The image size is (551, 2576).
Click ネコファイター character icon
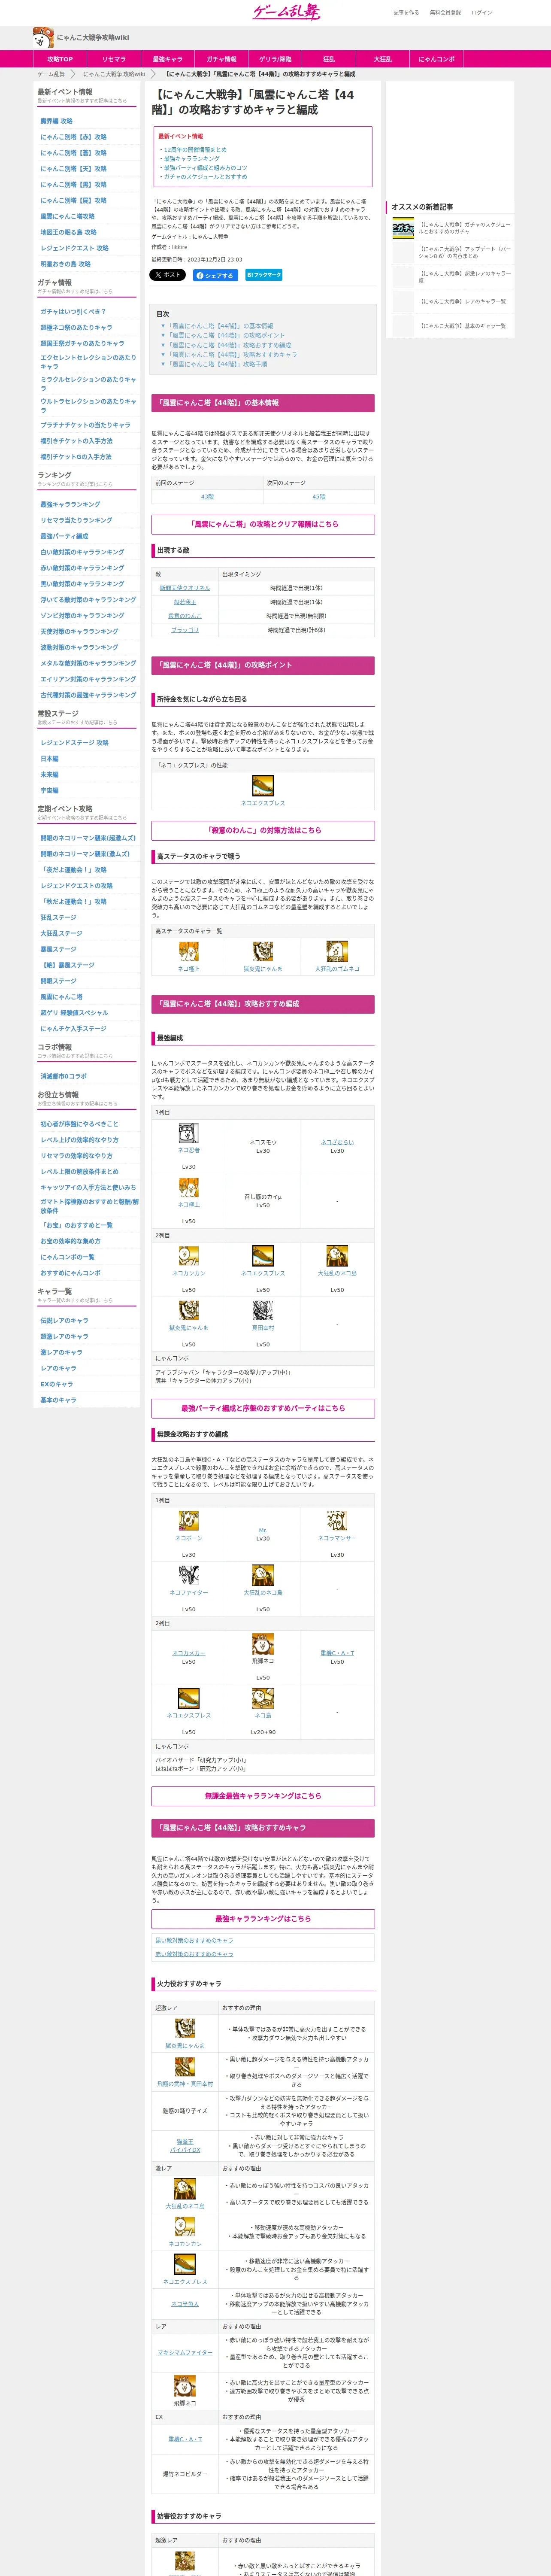[189, 1575]
